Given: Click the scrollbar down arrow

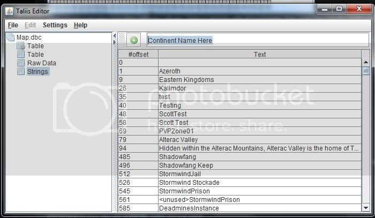Looking at the screenshot, I should 366,208.
